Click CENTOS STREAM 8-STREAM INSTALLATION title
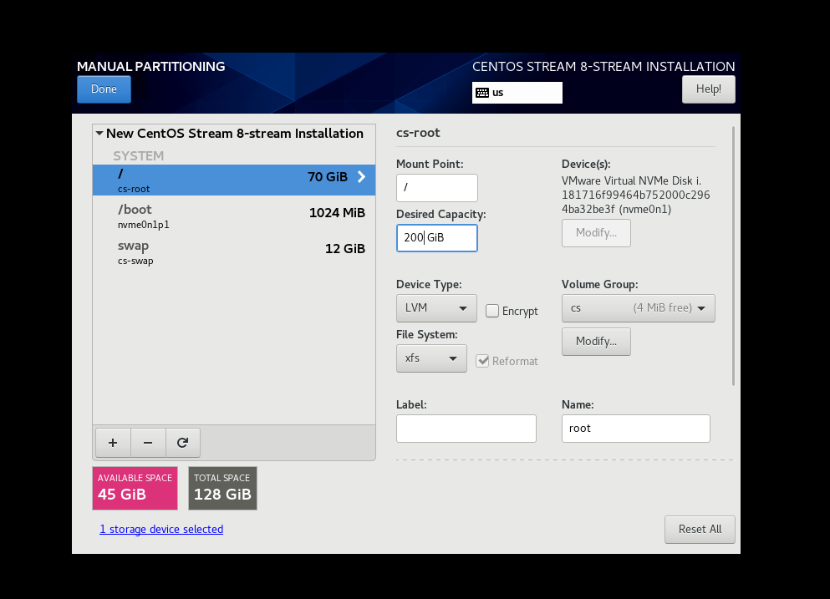Viewport: 830px width, 599px height. pyautogui.click(x=603, y=66)
